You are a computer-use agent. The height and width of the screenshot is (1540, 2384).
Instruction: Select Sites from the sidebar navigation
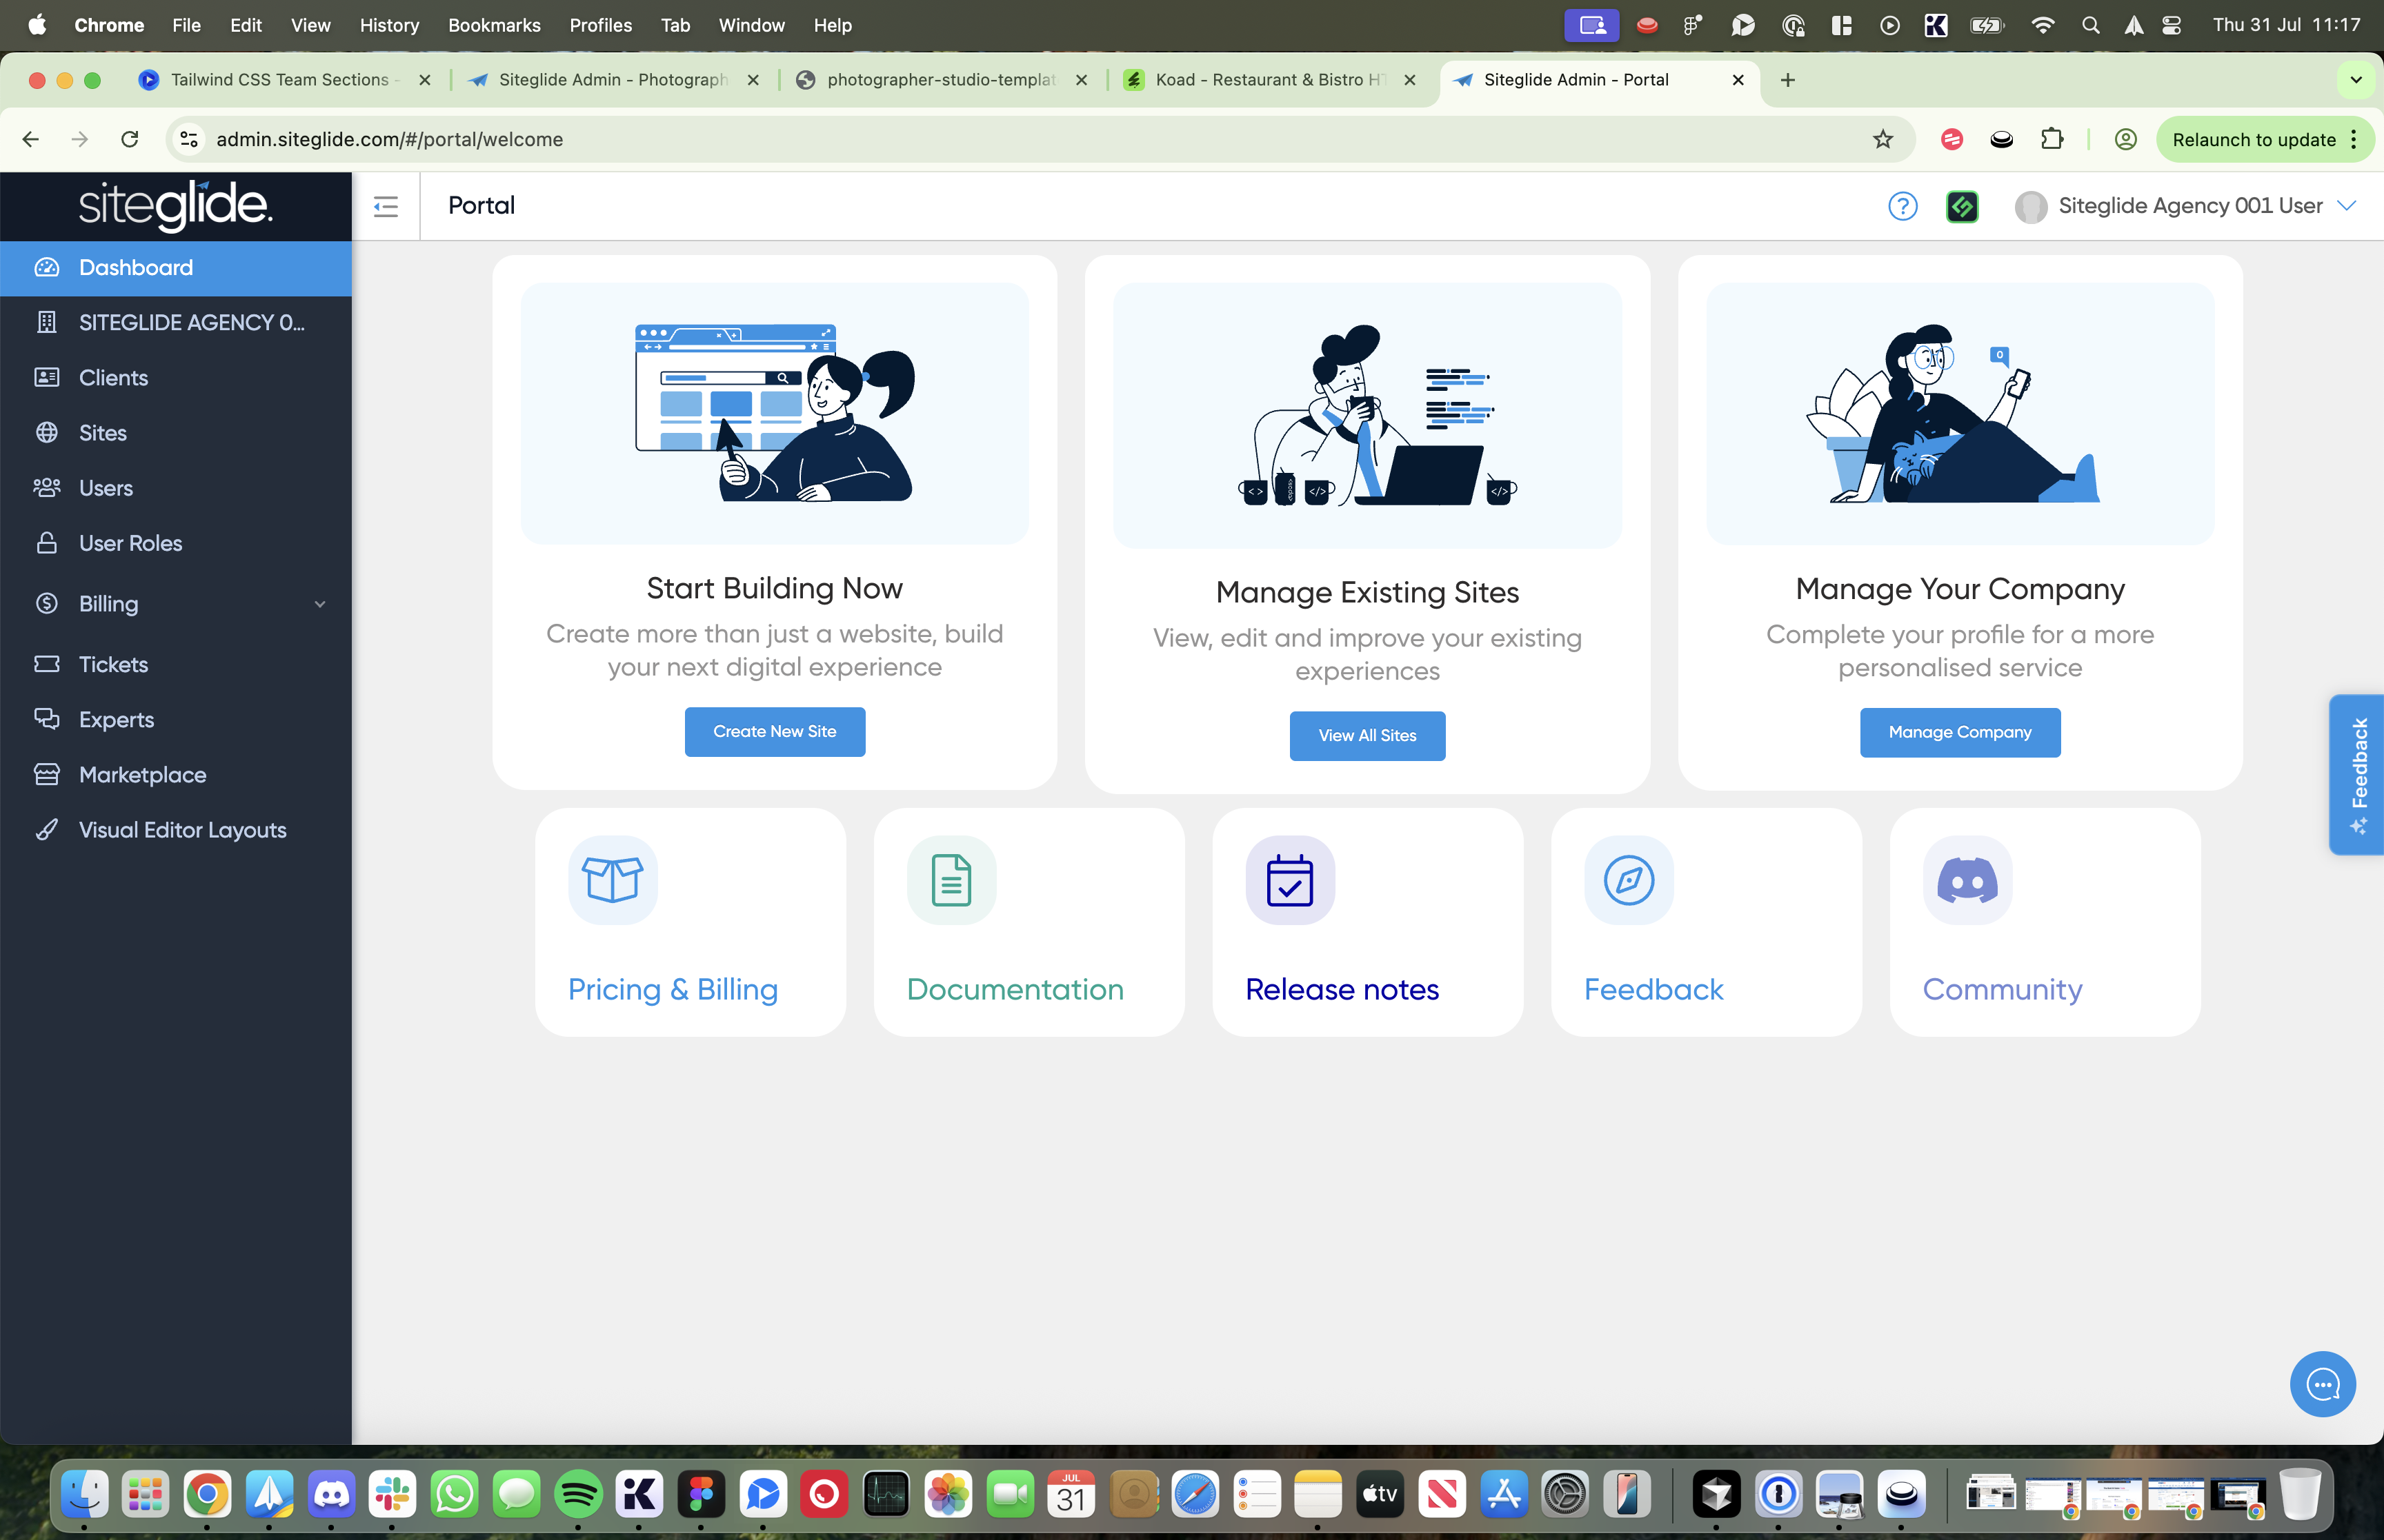pyautogui.click(x=103, y=432)
